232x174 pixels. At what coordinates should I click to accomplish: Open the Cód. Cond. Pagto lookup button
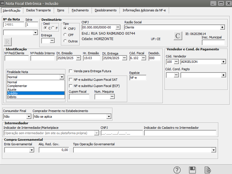point(176,75)
